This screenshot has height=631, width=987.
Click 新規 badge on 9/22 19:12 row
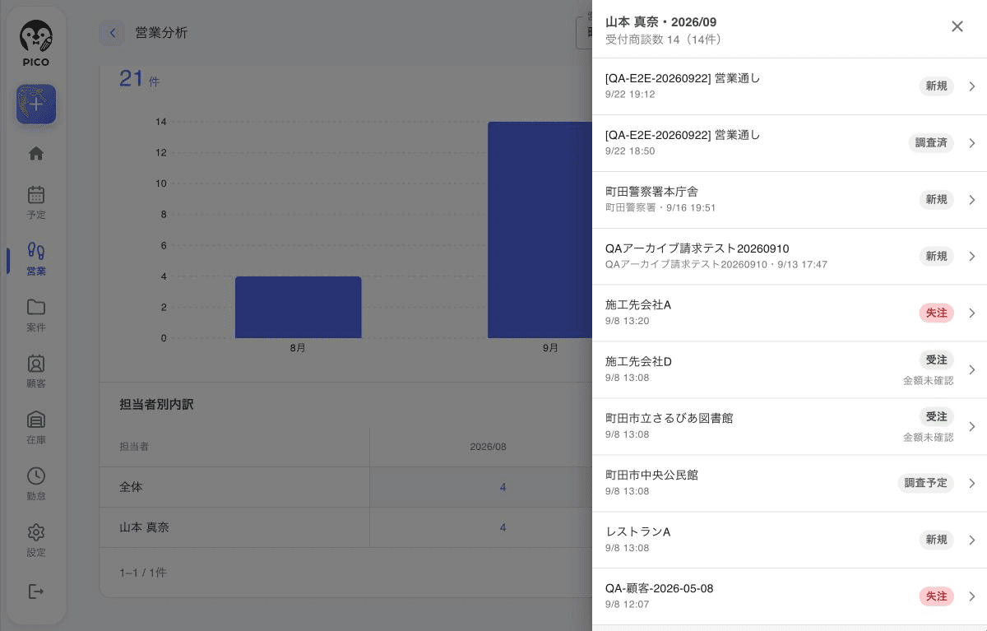click(936, 86)
